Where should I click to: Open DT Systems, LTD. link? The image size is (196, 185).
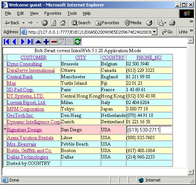tap(26, 96)
